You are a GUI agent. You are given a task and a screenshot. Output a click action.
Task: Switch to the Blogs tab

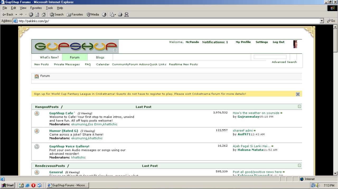coord(100,57)
